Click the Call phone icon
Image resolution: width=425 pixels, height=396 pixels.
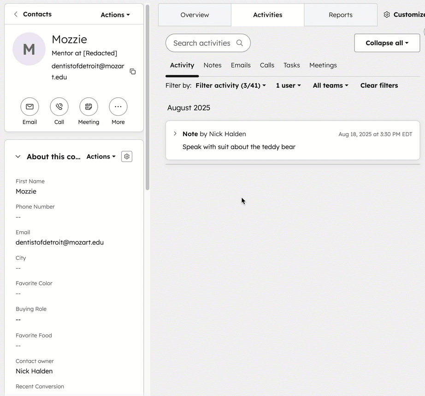click(x=59, y=107)
